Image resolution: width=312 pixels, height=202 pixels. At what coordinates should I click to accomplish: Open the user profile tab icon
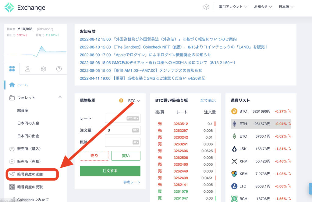click(x=28, y=69)
